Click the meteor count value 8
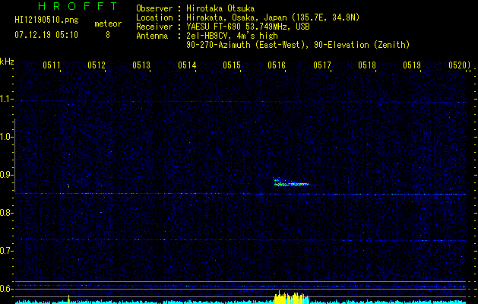Screen dimensions: 478x304 pyautogui.click(x=108, y=35)
